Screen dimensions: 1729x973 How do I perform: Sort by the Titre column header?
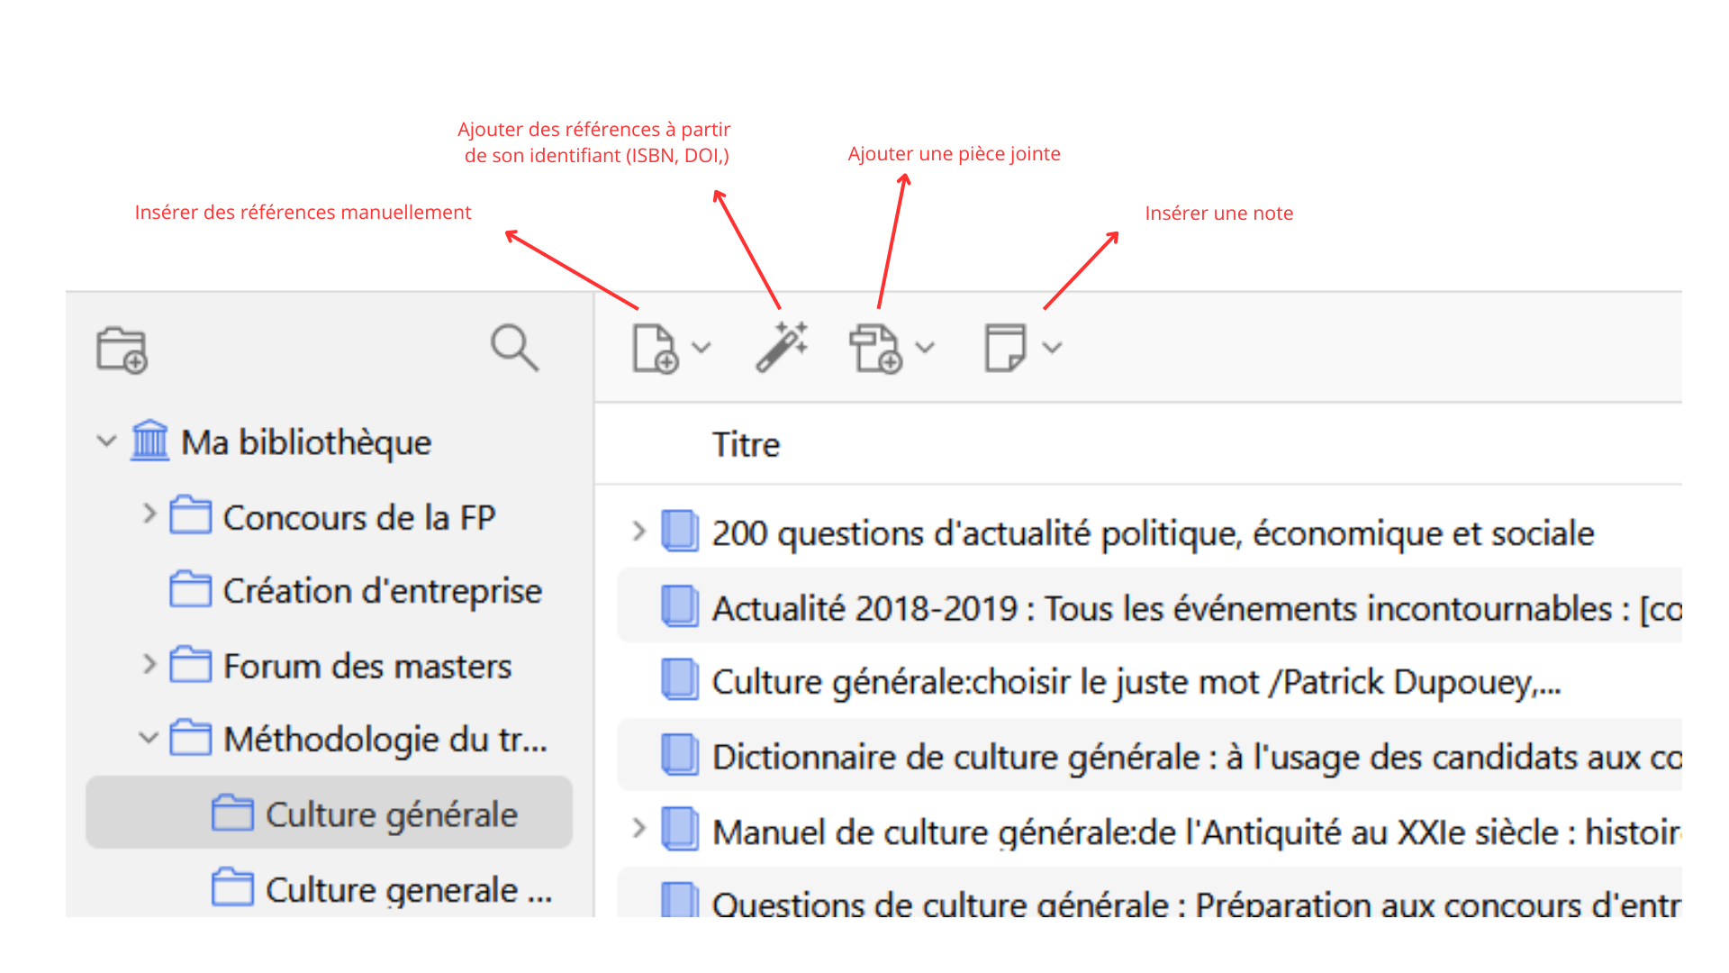point(746,445)
